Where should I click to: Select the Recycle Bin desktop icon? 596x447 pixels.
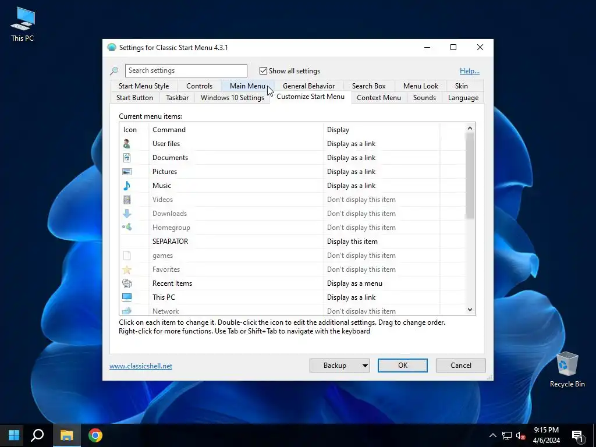coord(567,370)
